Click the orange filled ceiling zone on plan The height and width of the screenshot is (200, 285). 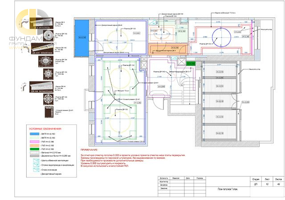(168, 49)
